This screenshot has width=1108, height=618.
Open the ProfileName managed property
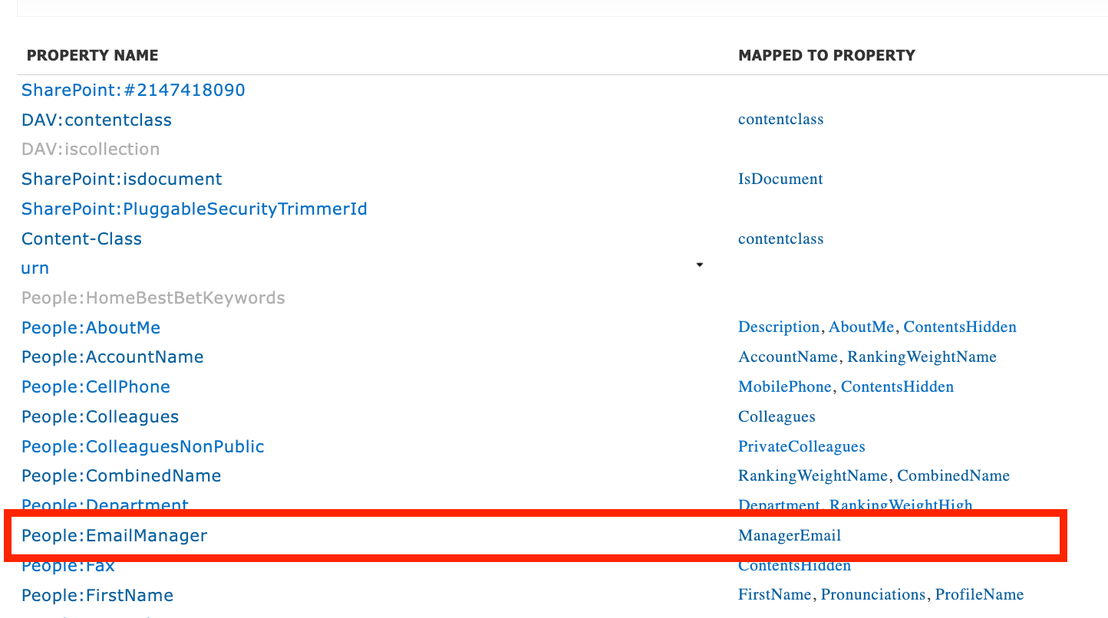tap(979, 594)
